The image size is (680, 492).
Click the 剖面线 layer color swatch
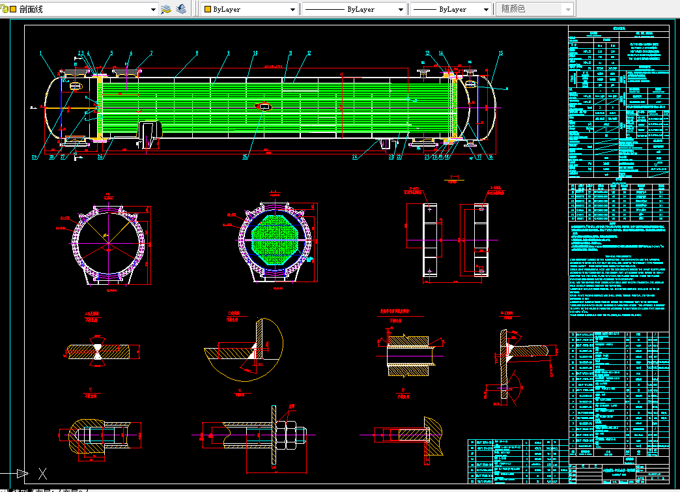(13, 9)
